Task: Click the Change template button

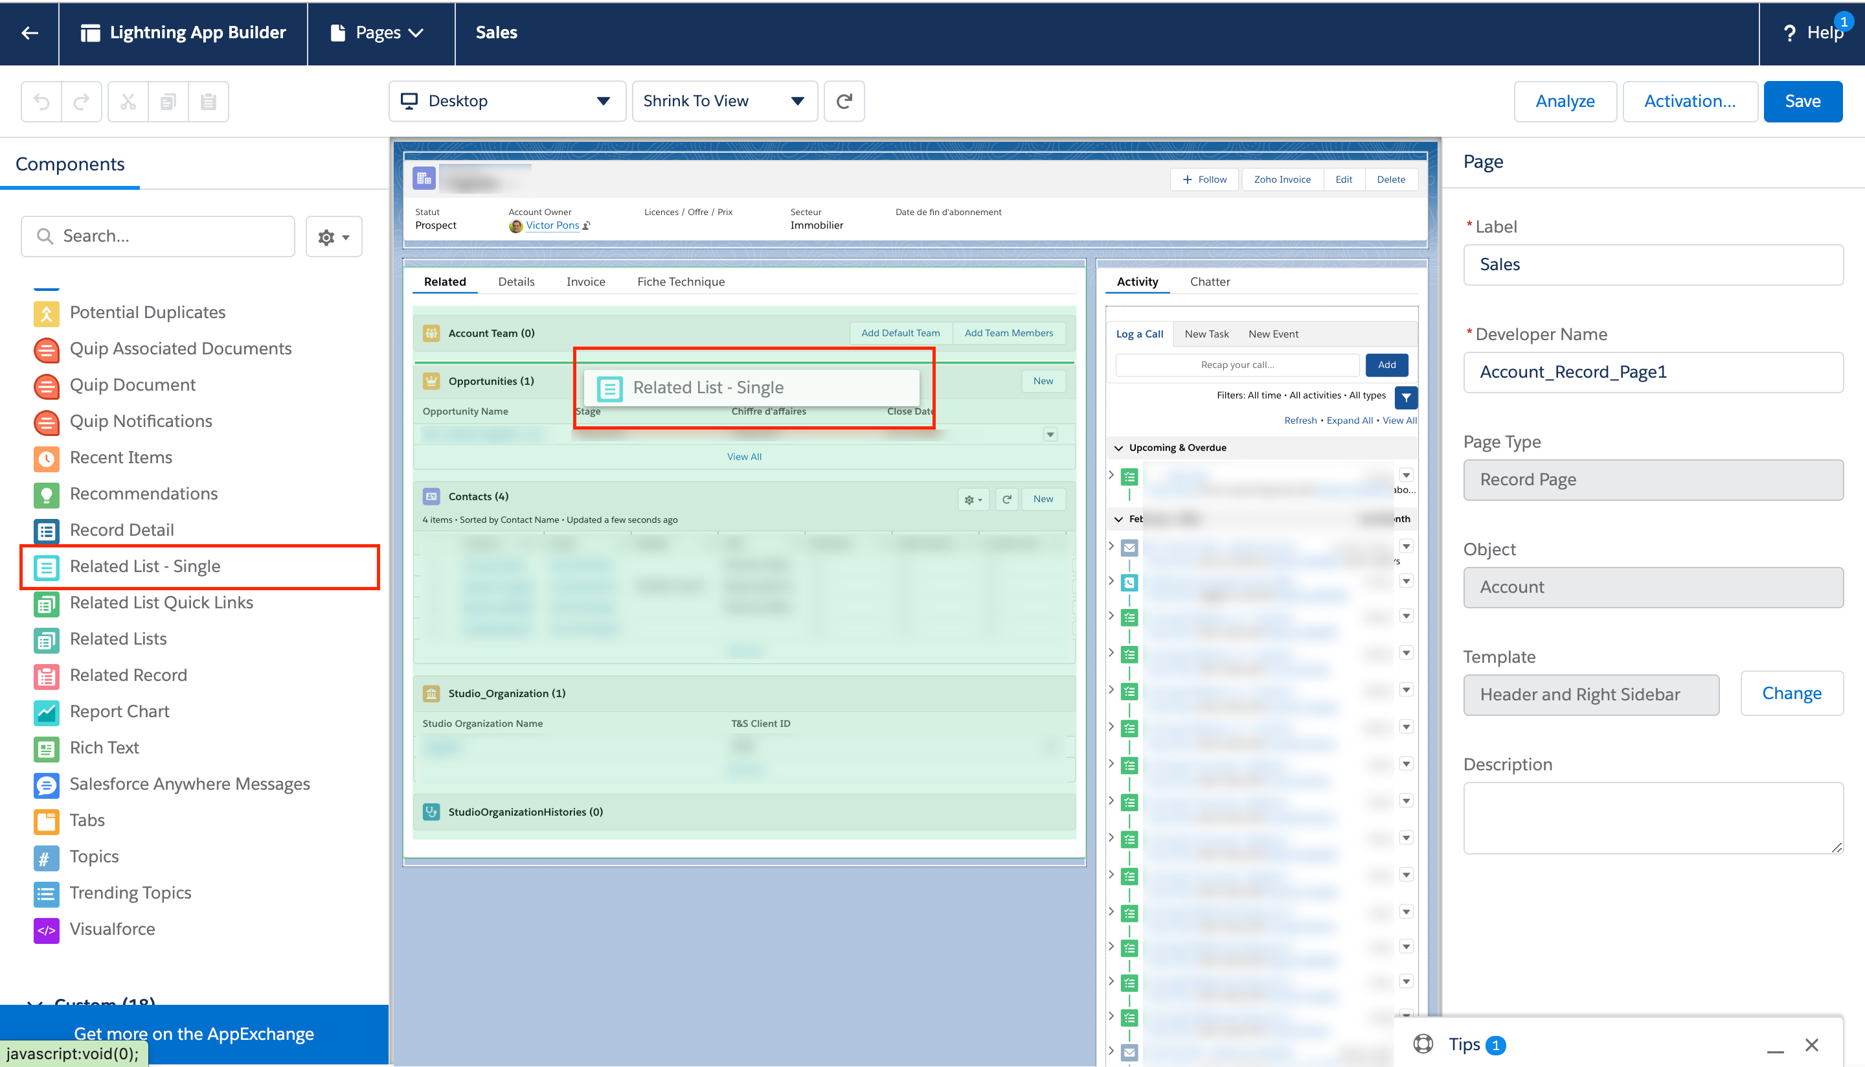Action: coord(1791,693)
